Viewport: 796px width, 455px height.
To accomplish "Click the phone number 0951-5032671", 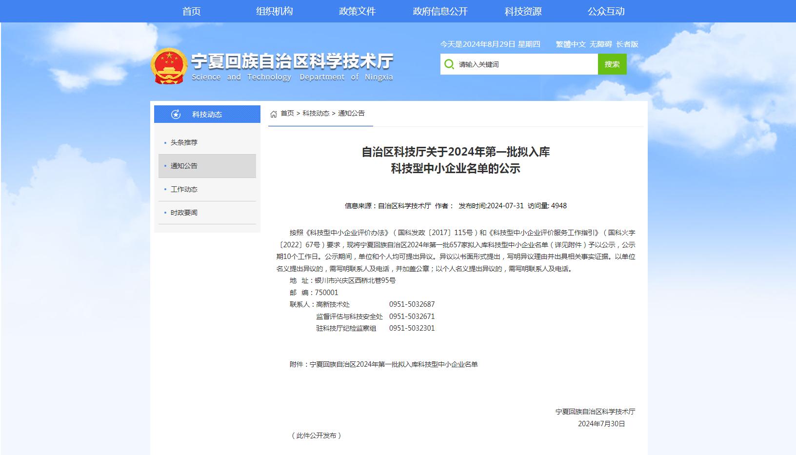I will (x=412, y=317).
